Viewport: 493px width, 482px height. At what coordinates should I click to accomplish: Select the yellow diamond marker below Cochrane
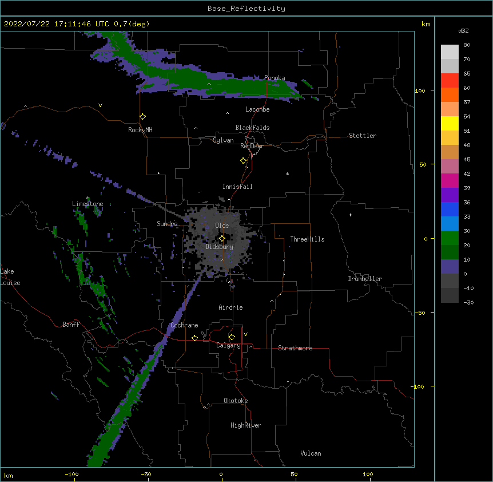194,338
